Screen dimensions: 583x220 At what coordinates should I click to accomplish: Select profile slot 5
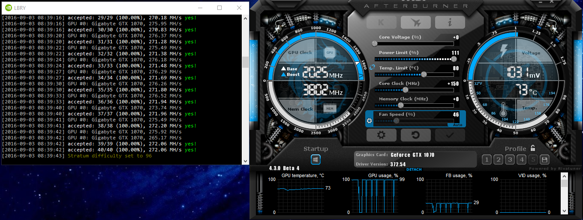tap(533, 160)
